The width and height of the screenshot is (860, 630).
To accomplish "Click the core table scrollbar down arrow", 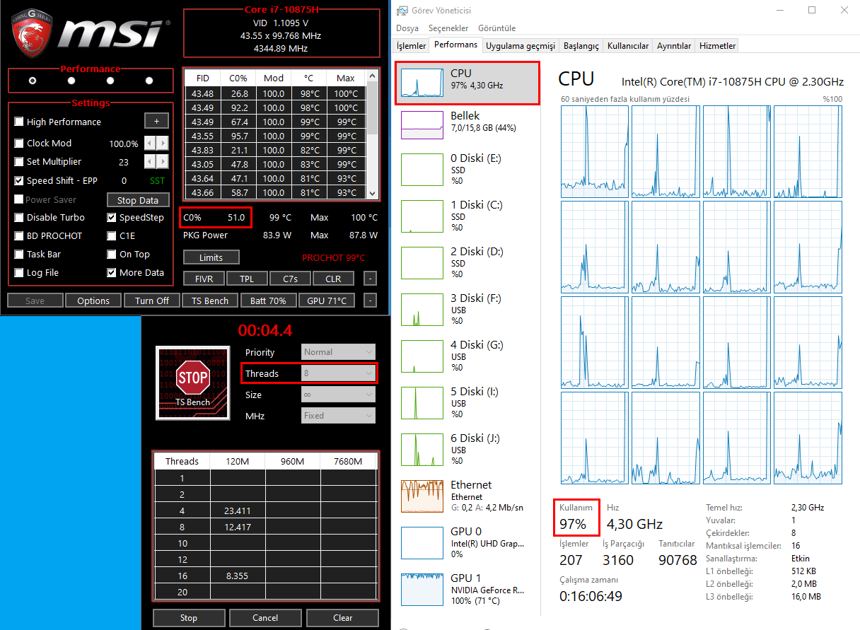I will pos(372,192).
